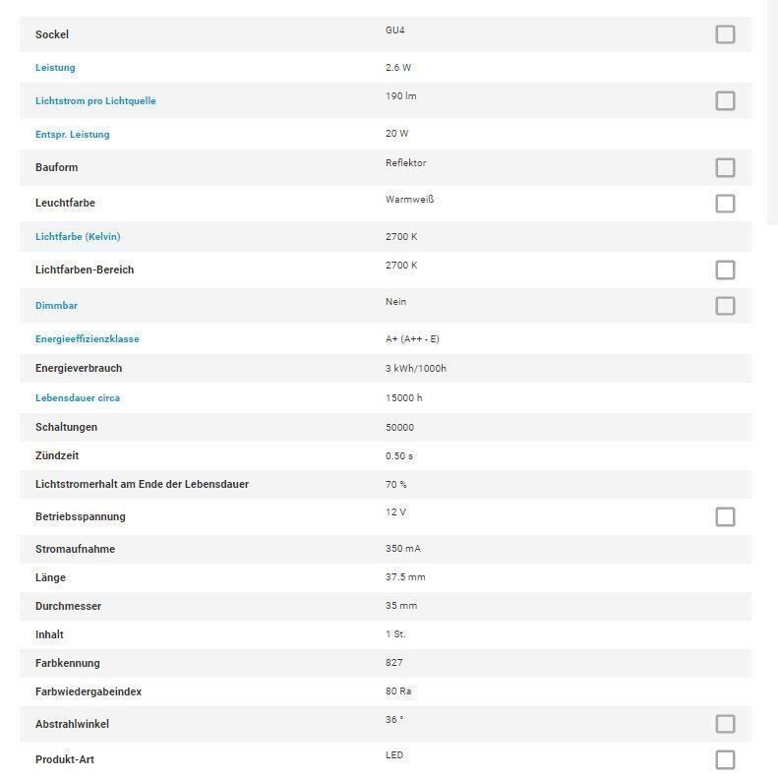The image size is (778, 779).
Task: Select the Abstrahlwinkel 36° checkbox
Action: [x=725, y=724]
